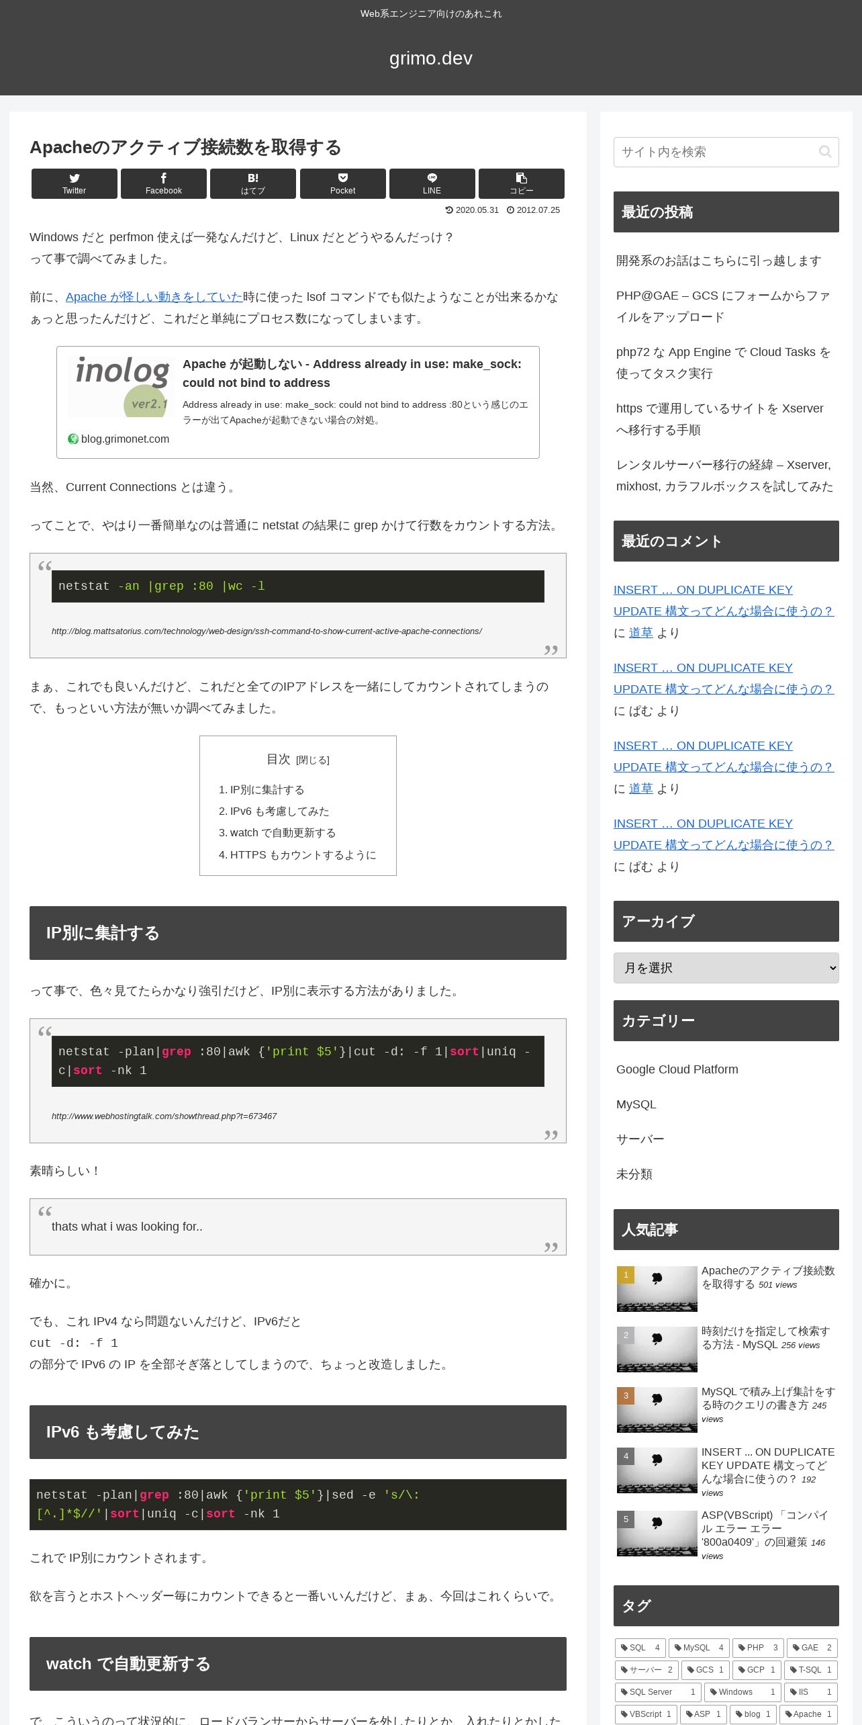The width and height of the screenshot is (862, 1725).
Task: Select the Google Cloud Platform category
Action: click(x=677, y=1069)
